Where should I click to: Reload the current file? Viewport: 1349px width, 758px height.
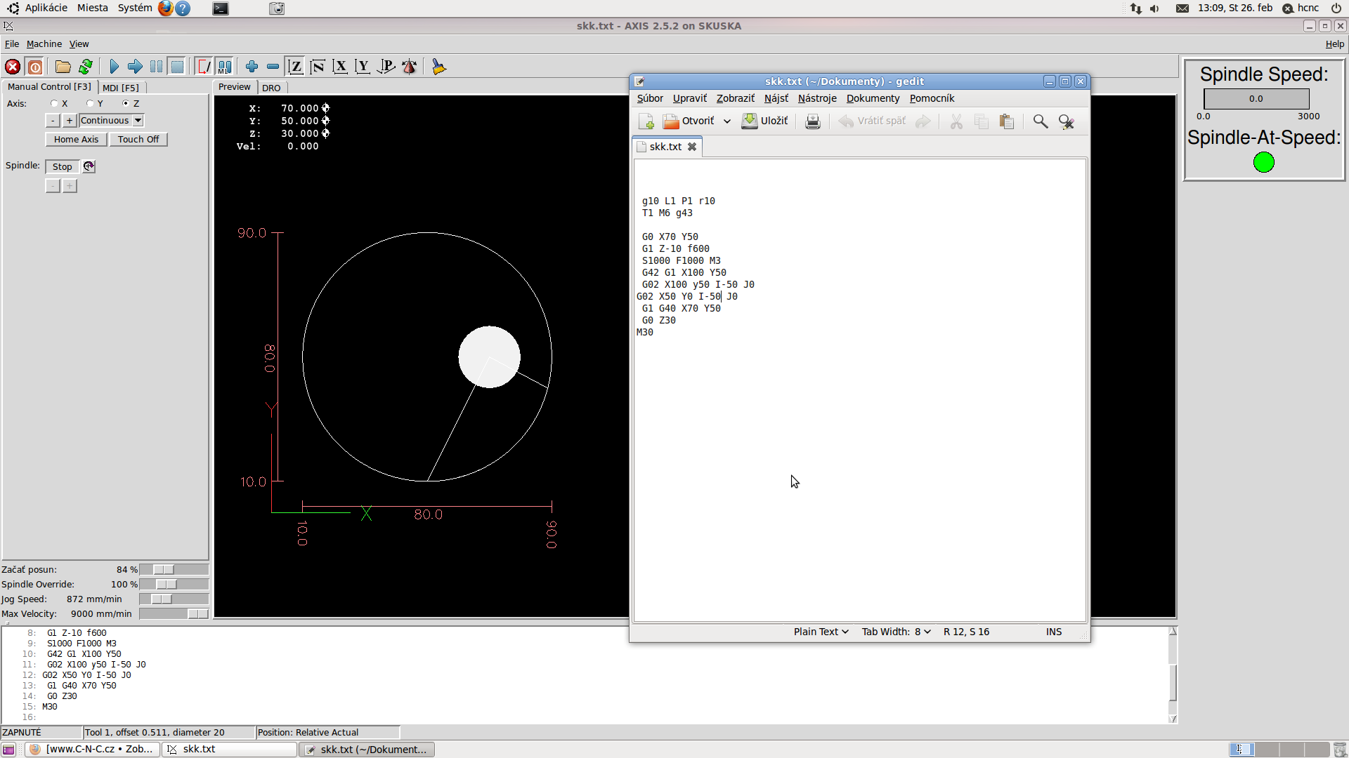click(86, 67)
